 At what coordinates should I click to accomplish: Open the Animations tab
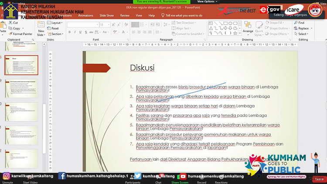[85, 15]
